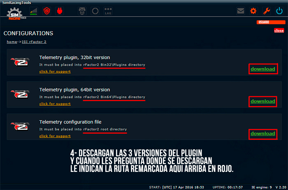The height and width of the screenshot is (190, 288).
Task: Download the Telemetry configuration file
Action: pyautogui.click(x=262, y=134)
